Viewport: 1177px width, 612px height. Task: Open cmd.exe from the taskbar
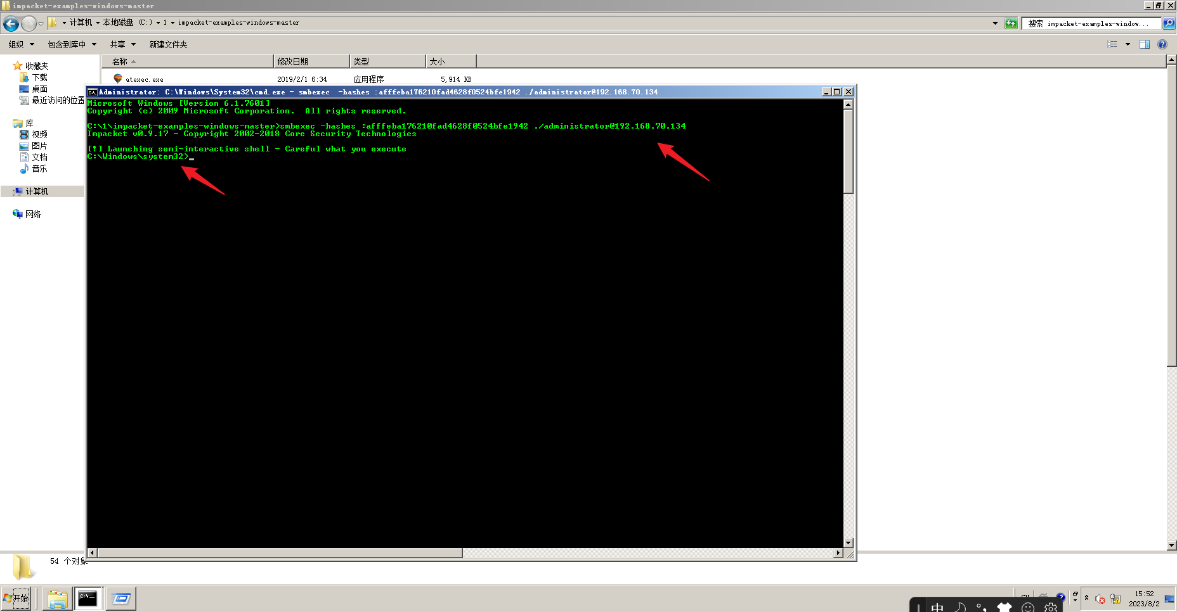[x=88, y=598]
